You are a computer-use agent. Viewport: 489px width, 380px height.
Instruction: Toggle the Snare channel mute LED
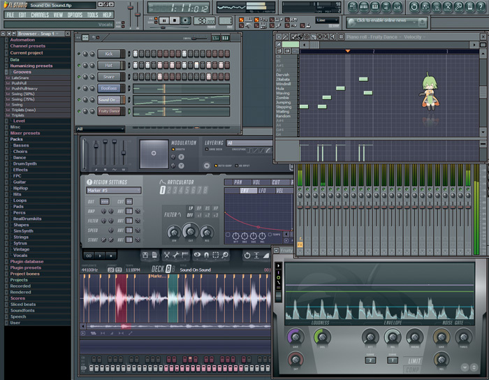(x=79, y=77)
